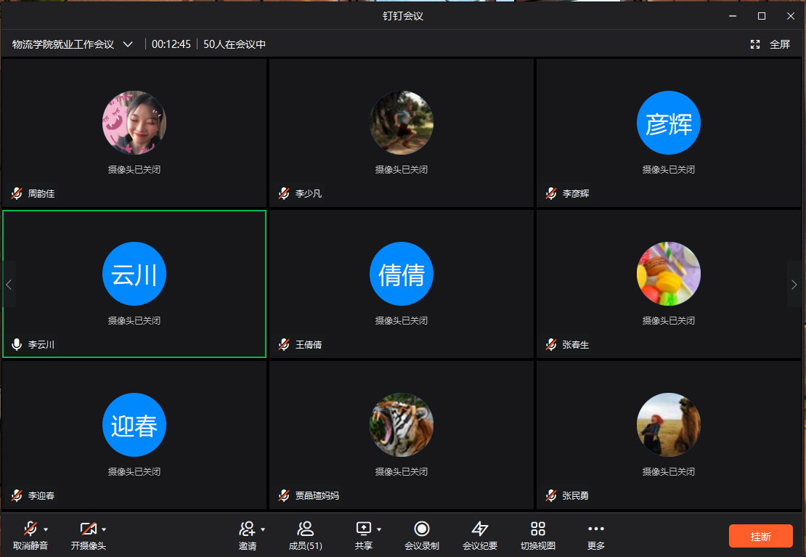
Task: Select 李云川's active speaker tile
Action: (134, 284)
